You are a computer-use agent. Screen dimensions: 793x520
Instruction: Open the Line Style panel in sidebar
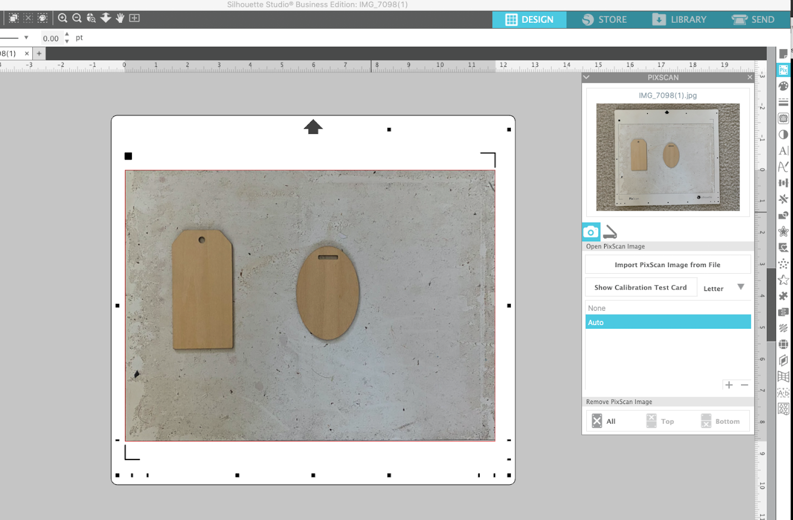pos(784,102)
